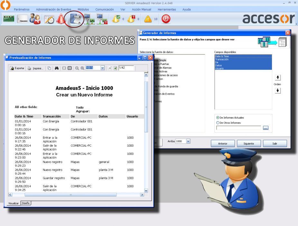Open the card badge icon in main toolbar
The width and height of the screenshot is (298, 226).
point(23,19)
